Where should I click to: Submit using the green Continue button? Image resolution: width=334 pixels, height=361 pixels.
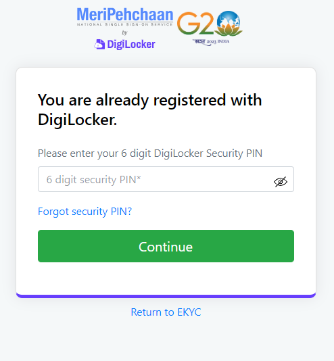[x=166, y=246]
